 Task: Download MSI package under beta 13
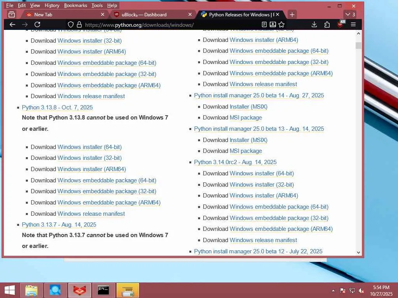(x=246, y=151)
